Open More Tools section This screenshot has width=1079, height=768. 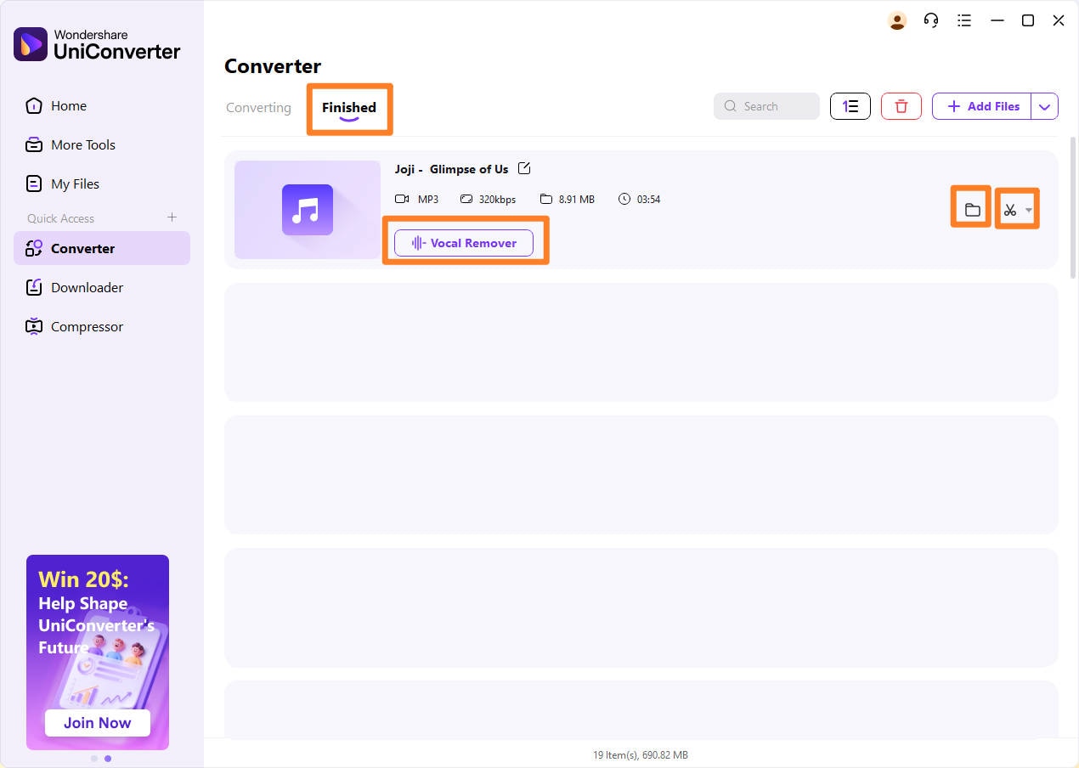pyautogui.click(x=102, y=145)
